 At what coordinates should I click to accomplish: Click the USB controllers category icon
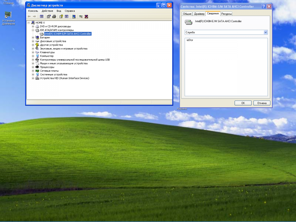tap(37, 60)
